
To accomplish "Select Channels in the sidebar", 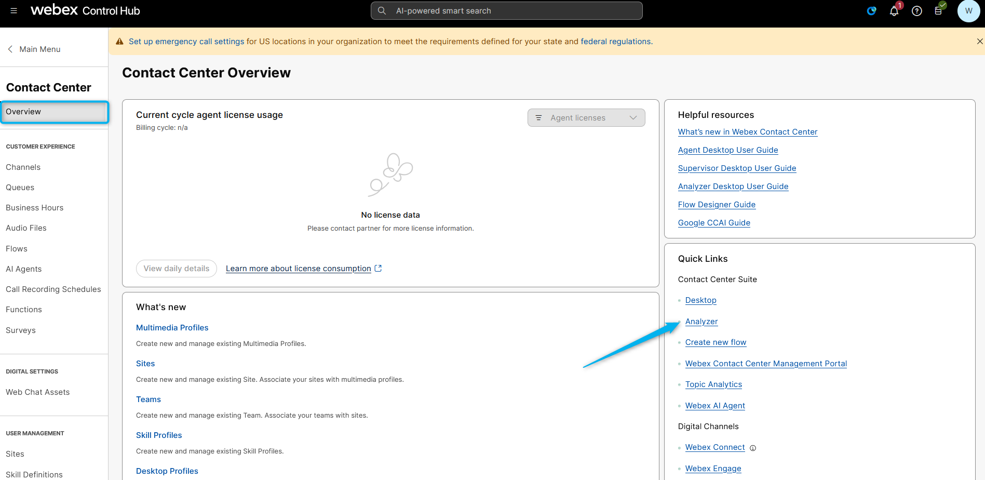I will tap(23, 167).
